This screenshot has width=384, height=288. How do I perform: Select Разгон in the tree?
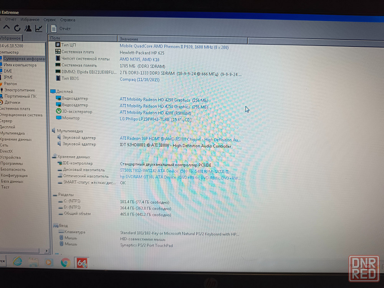click(x=10, y=84)
